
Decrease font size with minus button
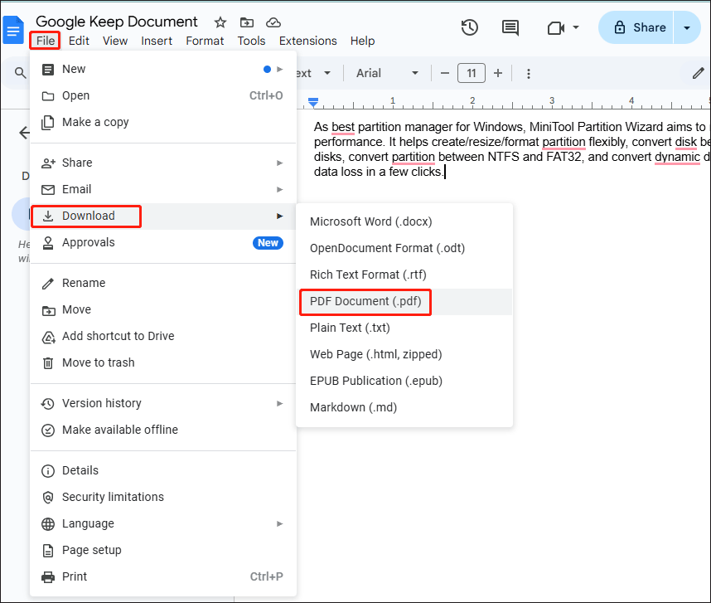click(x=445, y=73)
